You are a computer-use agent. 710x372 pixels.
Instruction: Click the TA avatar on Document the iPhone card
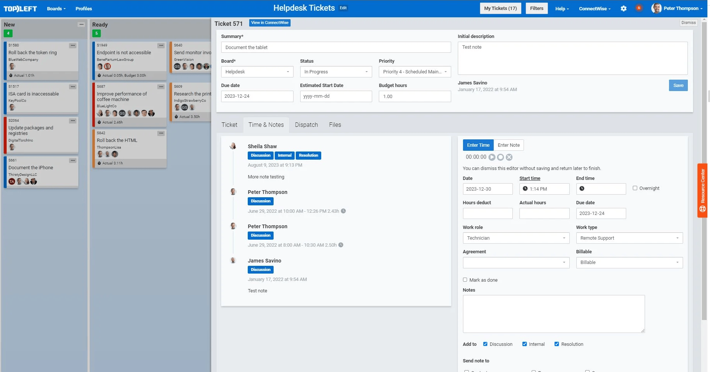(12, 181)
